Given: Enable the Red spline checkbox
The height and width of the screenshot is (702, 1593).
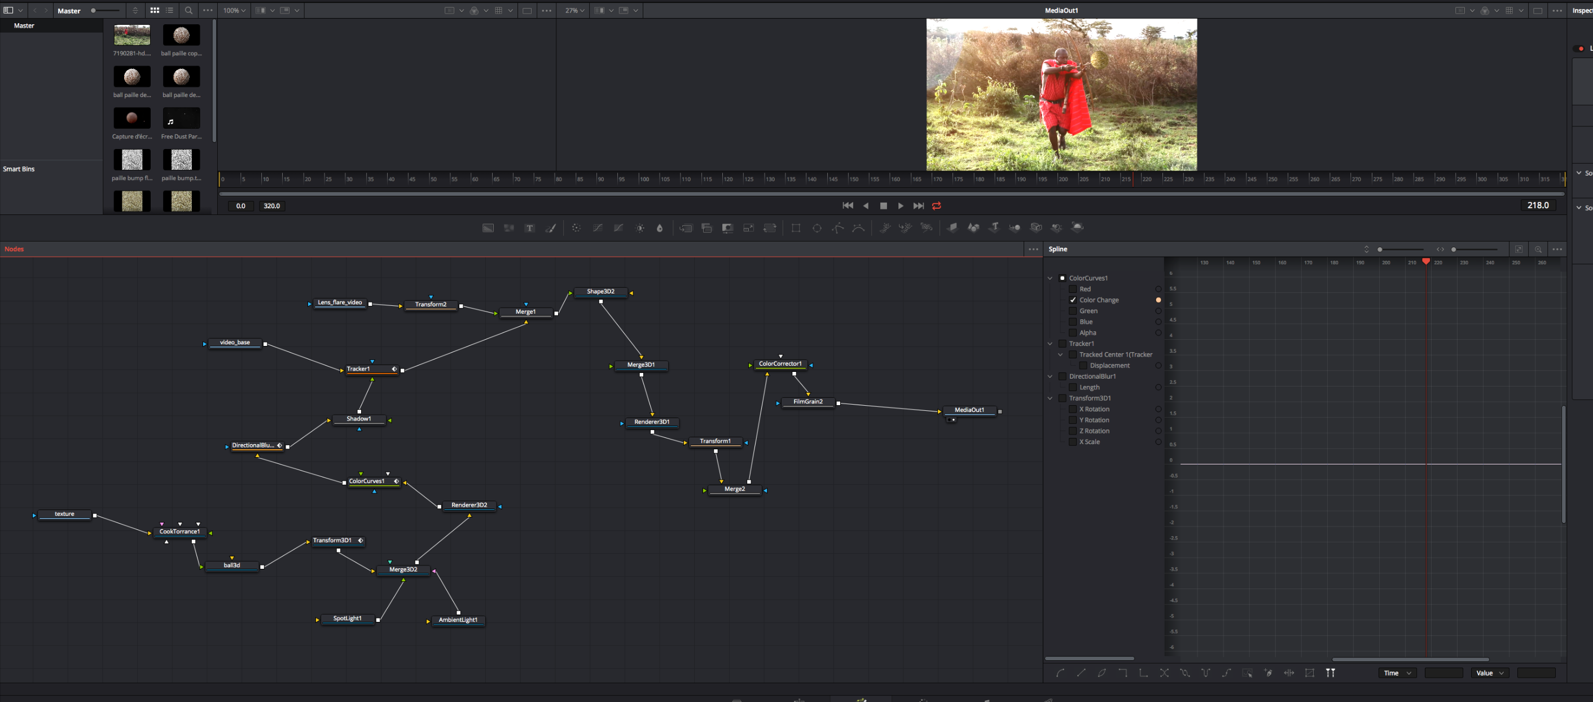Looking at the screenshot, I should pos(1073,289).
